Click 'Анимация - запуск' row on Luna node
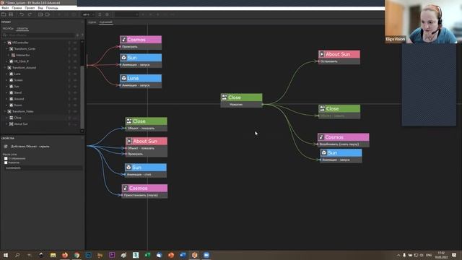Screen dimensions: 462x260 pyautogui.click(x=141, y=85)
